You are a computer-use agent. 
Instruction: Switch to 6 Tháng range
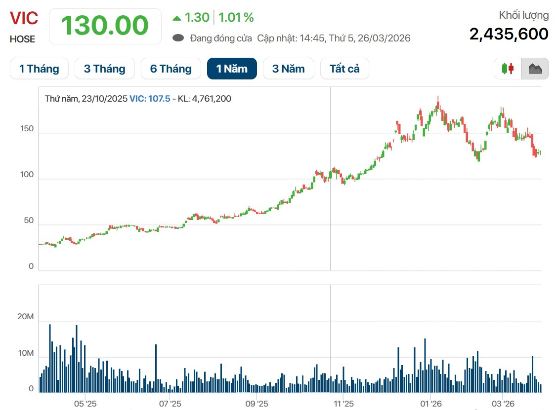click(x=171, y=69)
